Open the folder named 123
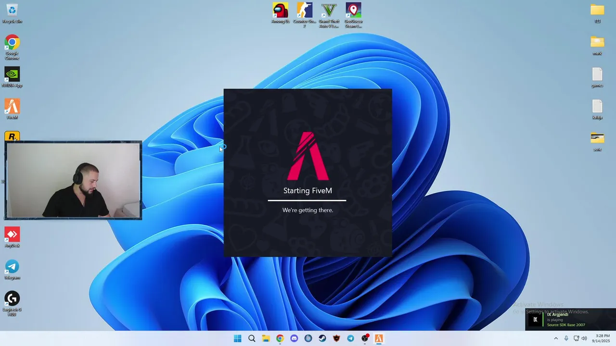 coord(597,13)
